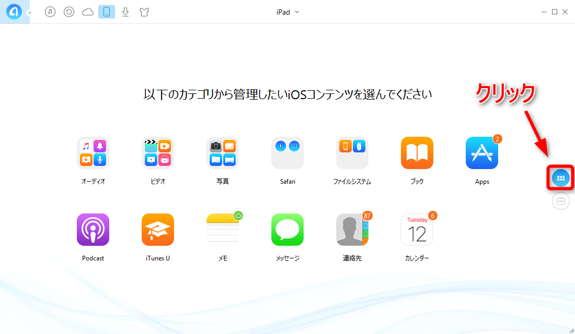The height and width of the screenshot is (334, 575).
Task: Open the shirt skin icon
Action: pos(144,12)
